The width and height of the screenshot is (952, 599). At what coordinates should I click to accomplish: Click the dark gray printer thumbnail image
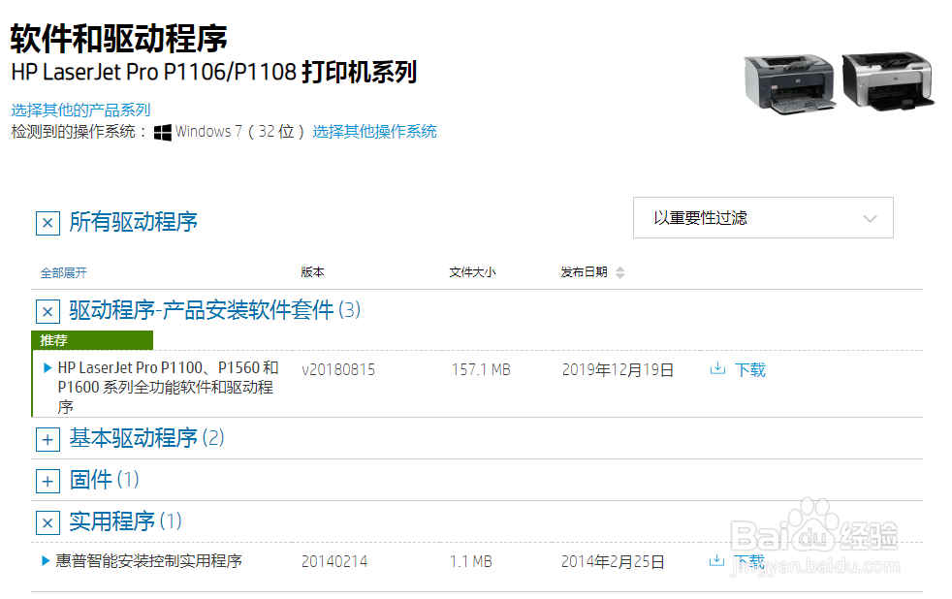pyautogui.click(x=789, y=83)
